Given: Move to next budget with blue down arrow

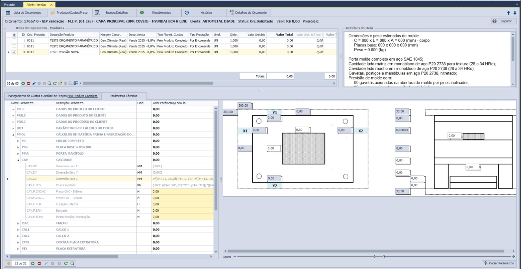Looking at the screenshot, I should point(515,13).
